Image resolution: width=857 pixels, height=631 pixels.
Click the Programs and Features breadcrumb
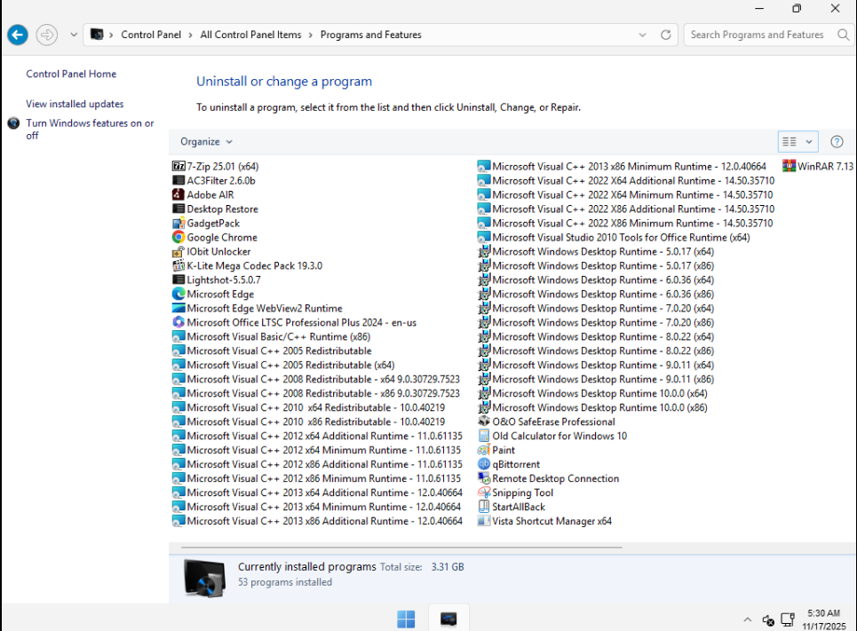(371, 35)
